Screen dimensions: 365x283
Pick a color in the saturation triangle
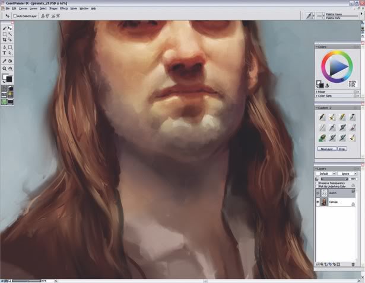coord(338,67)
